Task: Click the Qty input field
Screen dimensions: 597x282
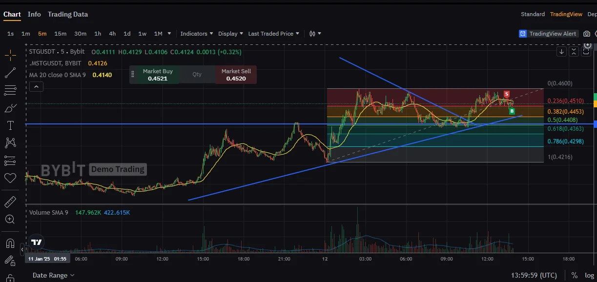Action: [x=197, y=75]
